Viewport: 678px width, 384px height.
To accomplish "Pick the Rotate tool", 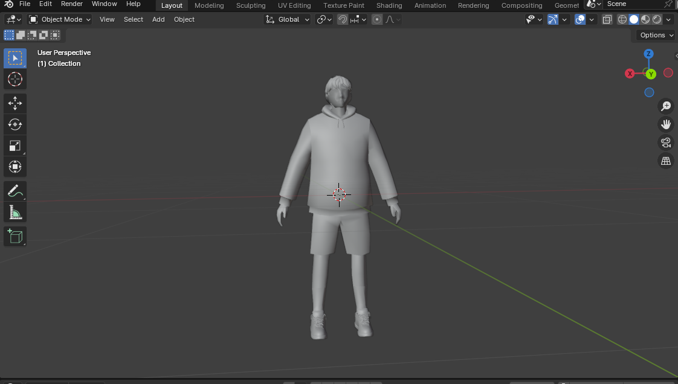I will (x=15, y=124).
